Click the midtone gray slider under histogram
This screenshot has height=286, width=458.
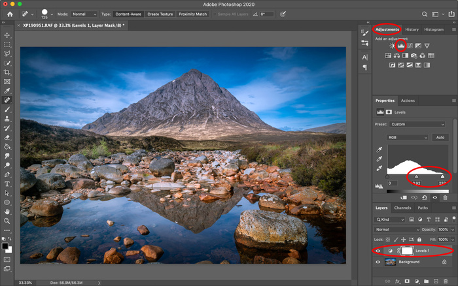pyautogui.click(x=416, y=176)
